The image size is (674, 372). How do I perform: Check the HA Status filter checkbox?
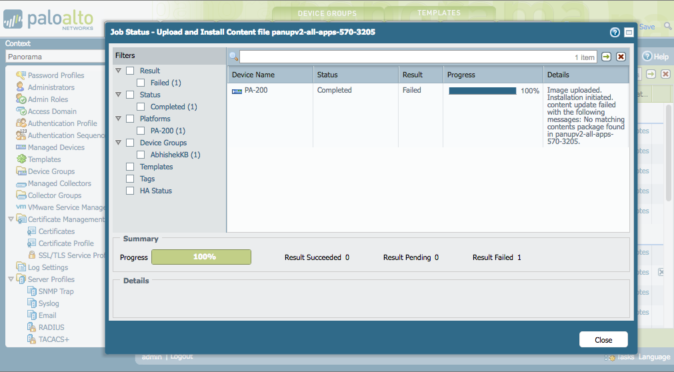coord(130,191)
